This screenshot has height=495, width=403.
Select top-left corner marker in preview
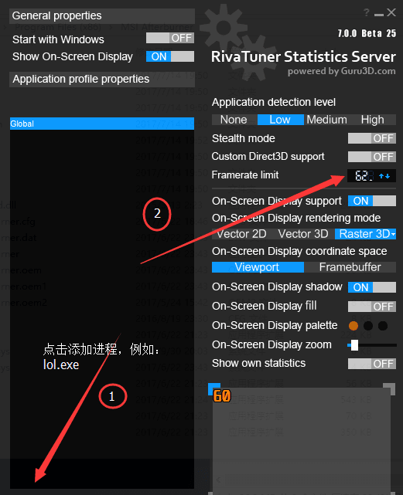[x=214, y=388]
